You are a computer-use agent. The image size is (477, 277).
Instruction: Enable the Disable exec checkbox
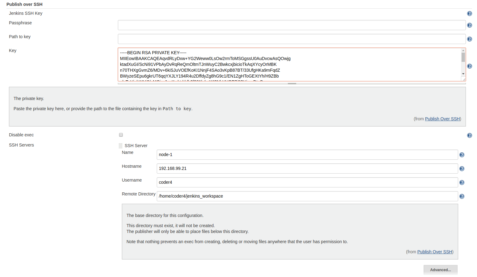pos(121,135)
